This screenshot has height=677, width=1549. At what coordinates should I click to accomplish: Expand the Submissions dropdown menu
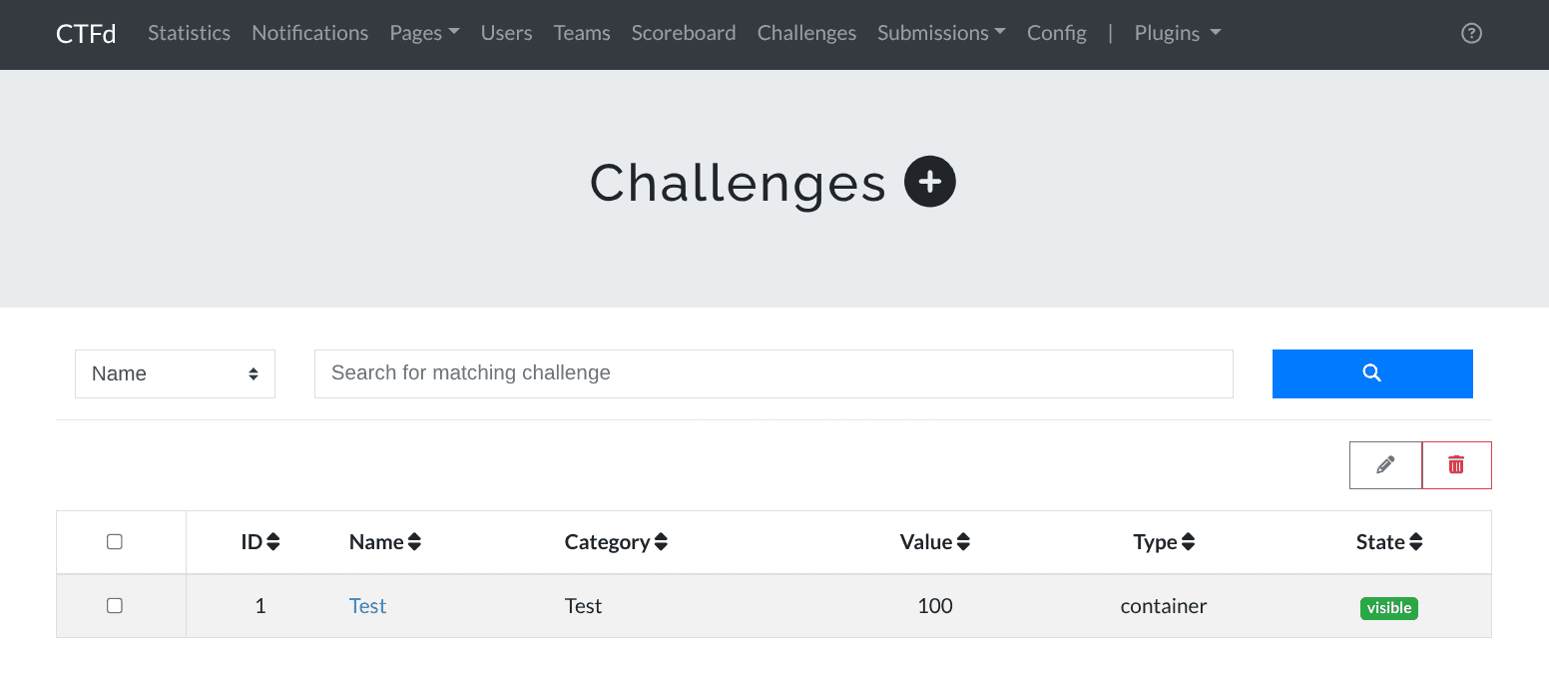941,33
